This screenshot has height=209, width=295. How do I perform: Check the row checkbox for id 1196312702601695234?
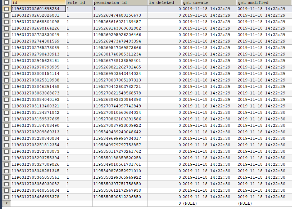(6, 9)
